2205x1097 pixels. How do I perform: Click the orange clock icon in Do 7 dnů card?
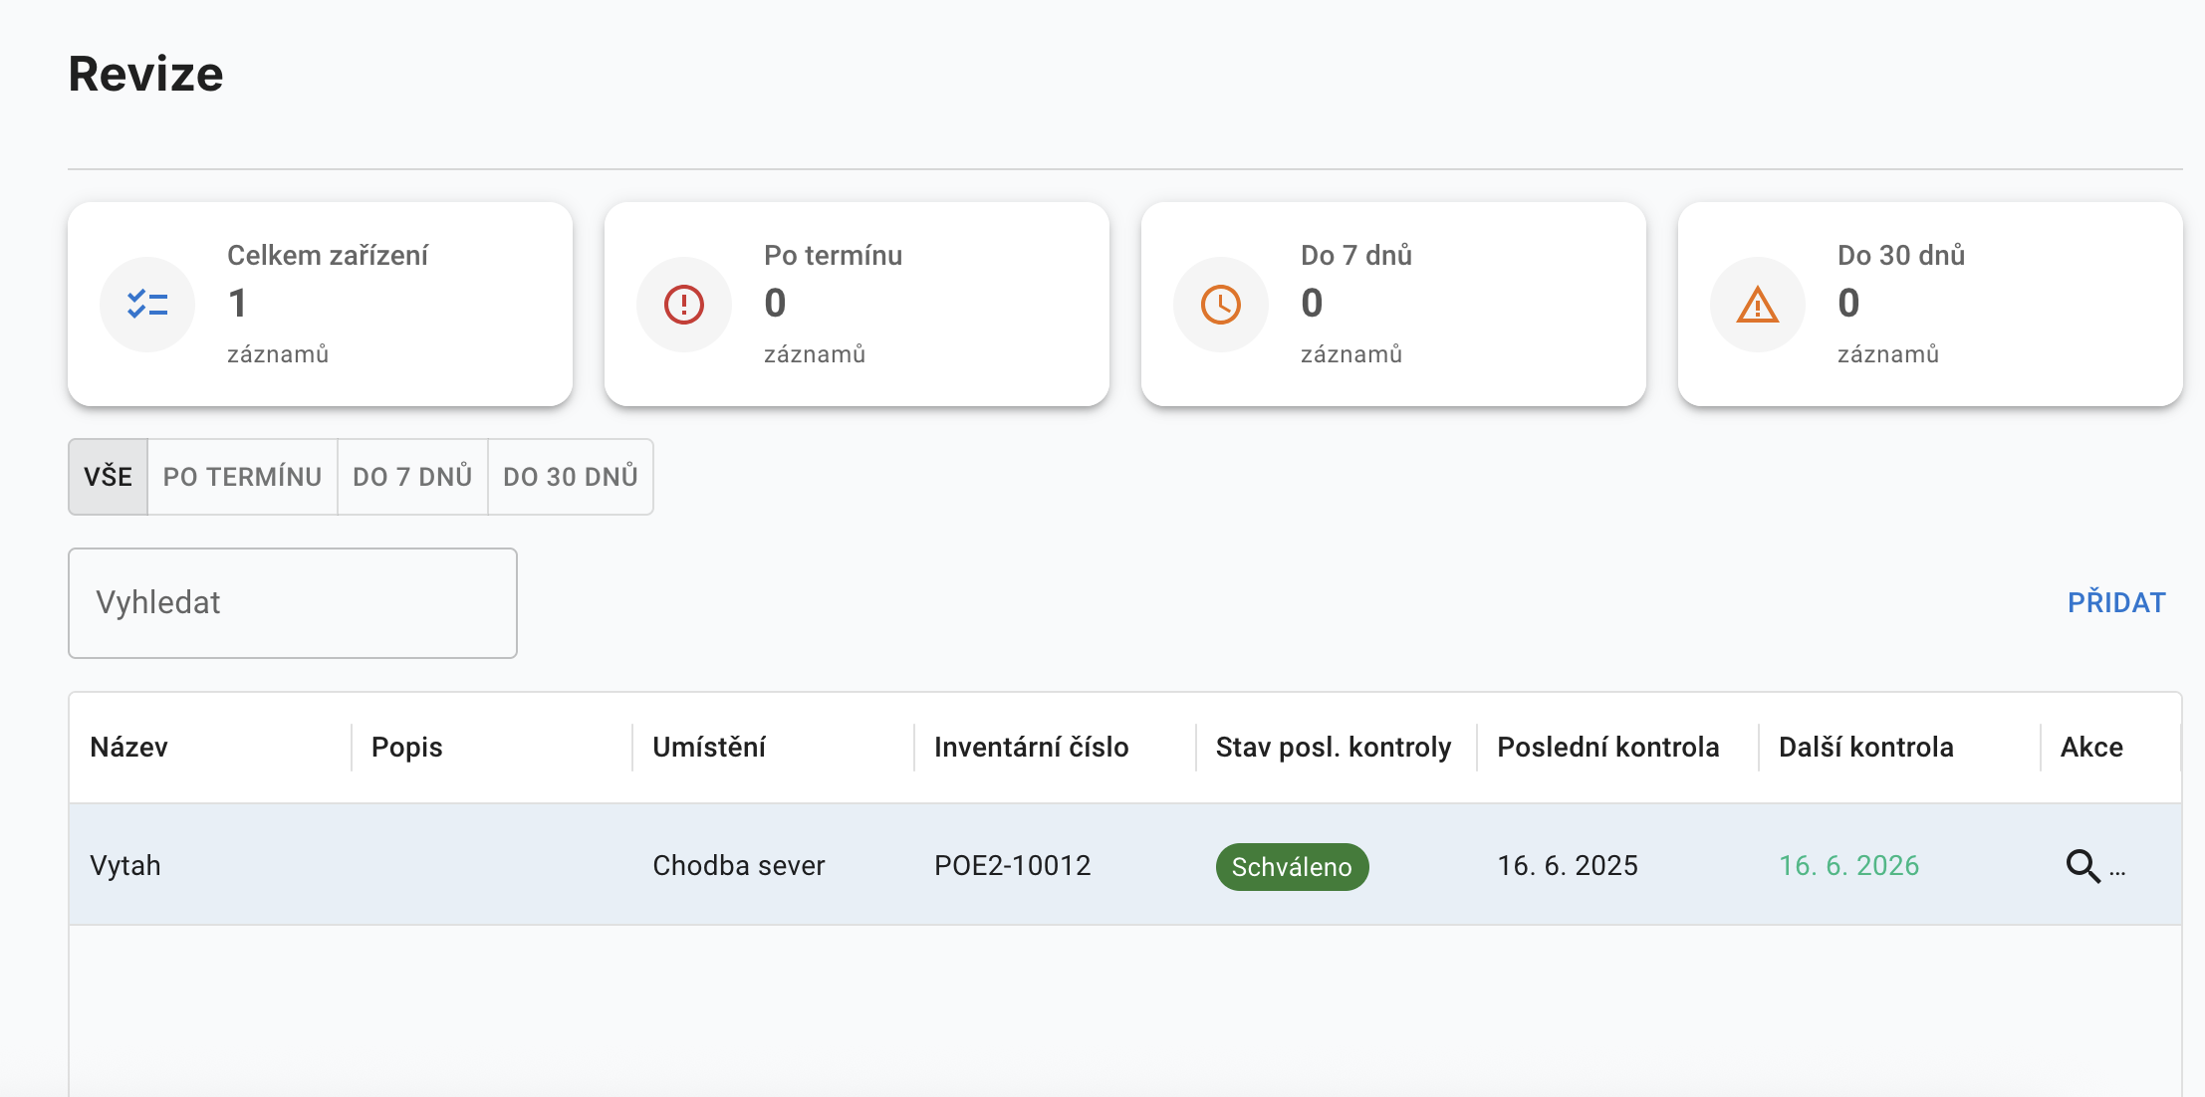pos(1221,304)
